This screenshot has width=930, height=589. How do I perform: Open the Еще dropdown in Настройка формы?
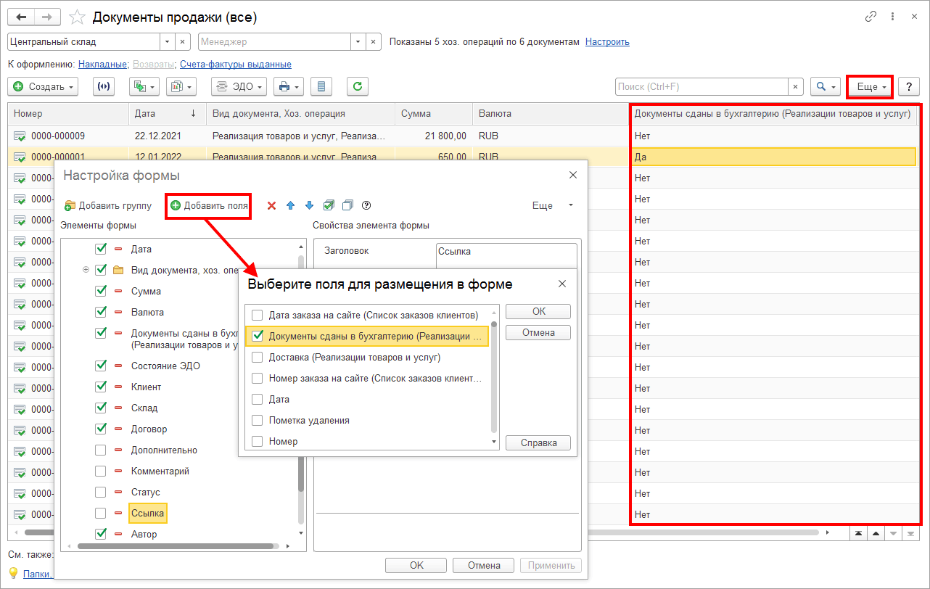coord(553,205)
